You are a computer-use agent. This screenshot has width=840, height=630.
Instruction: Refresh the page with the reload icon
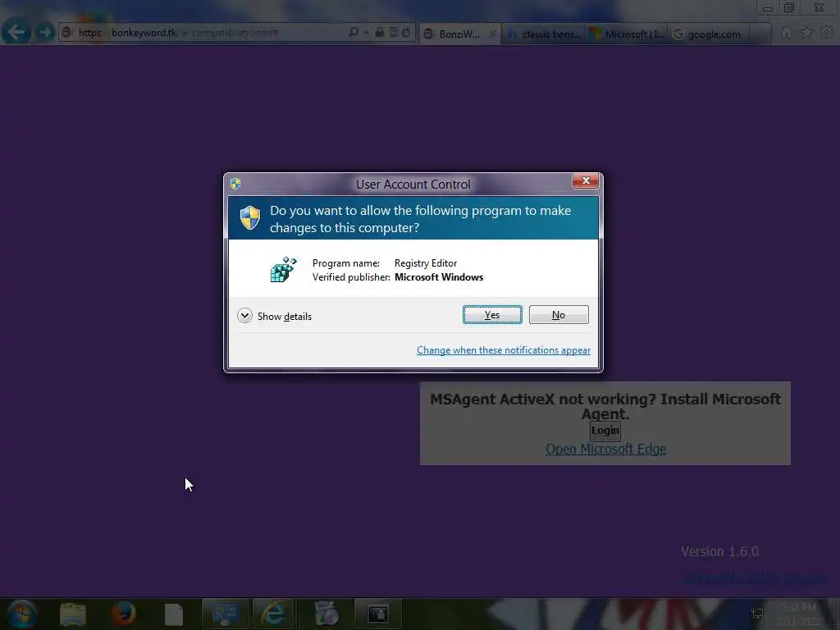pyautogui.click(x=406, y=32)
